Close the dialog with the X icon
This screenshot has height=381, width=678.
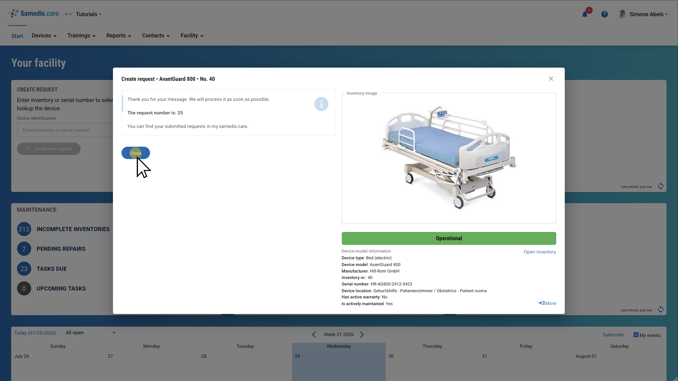coord(551,79)
